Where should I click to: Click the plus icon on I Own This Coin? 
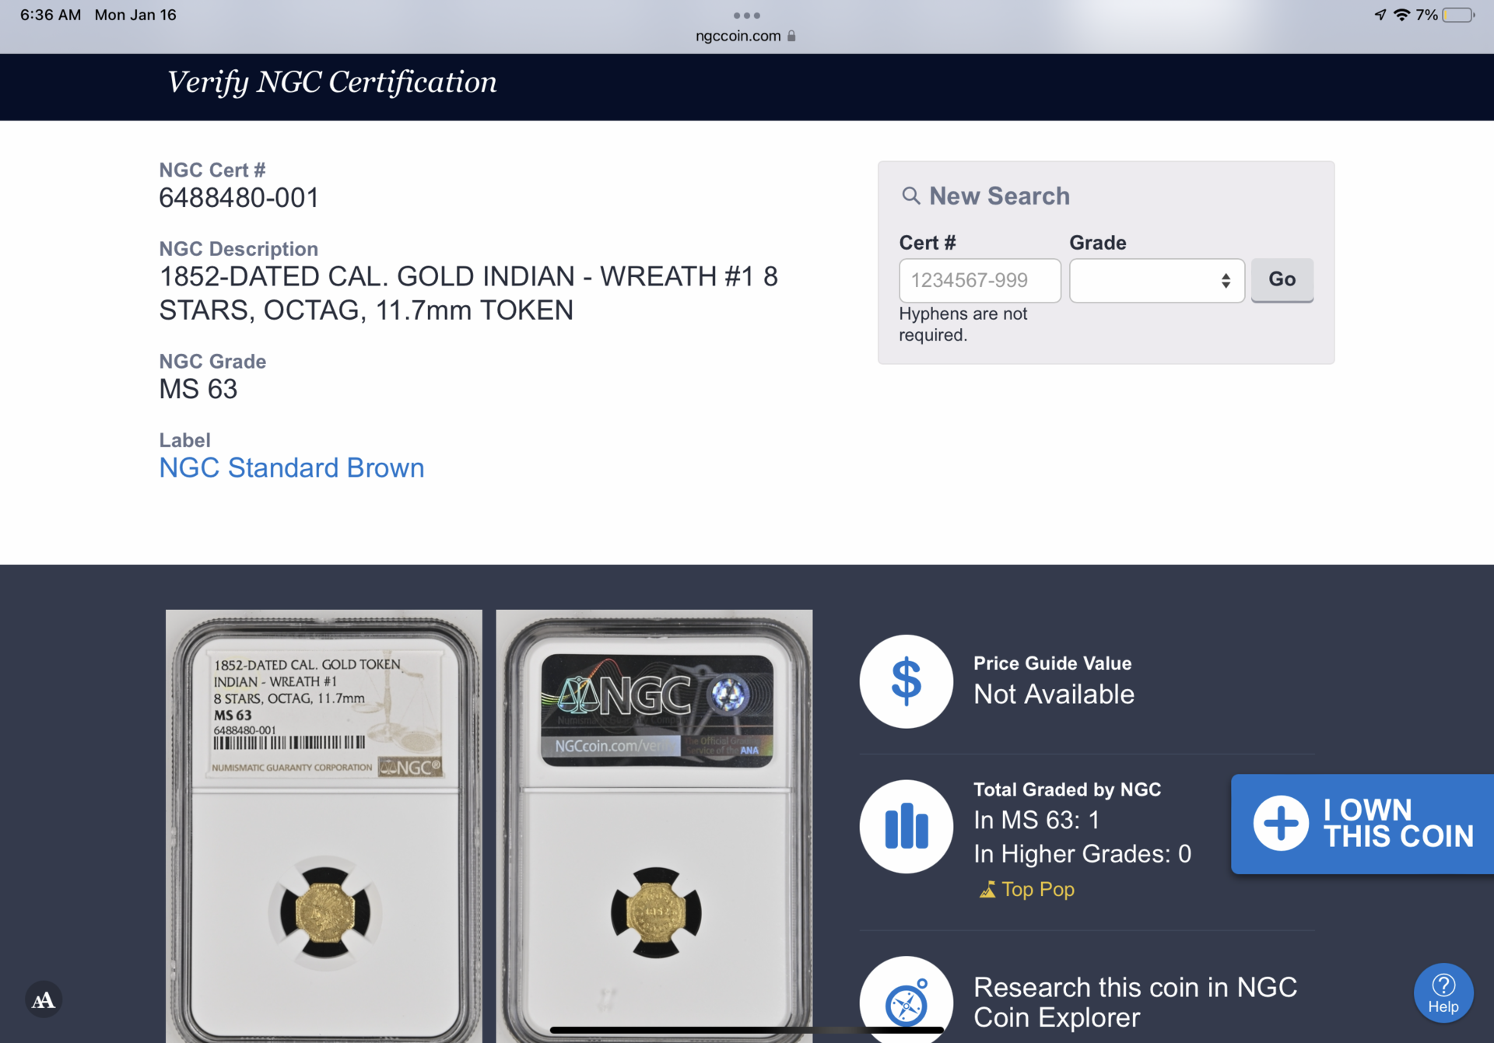(x=1281, y=823)
